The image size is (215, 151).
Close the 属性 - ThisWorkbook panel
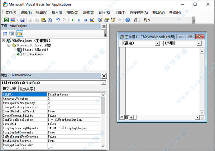pos(104,76)
